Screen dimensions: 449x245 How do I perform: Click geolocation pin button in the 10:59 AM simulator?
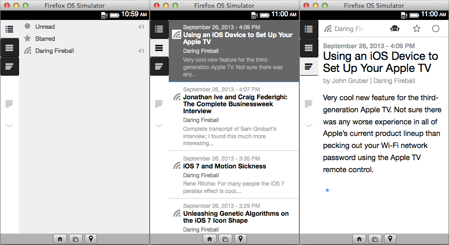[91, 239]
